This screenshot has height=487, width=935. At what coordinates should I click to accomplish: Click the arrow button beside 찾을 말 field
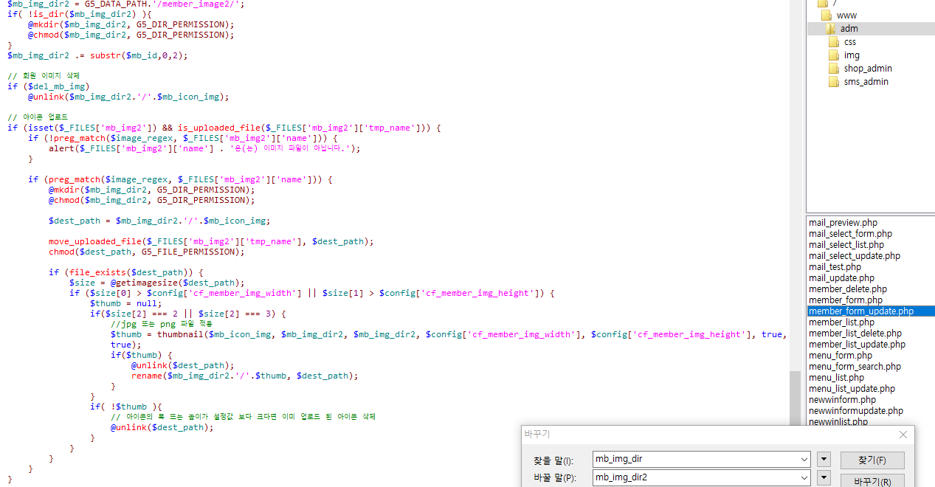point(824,460)
